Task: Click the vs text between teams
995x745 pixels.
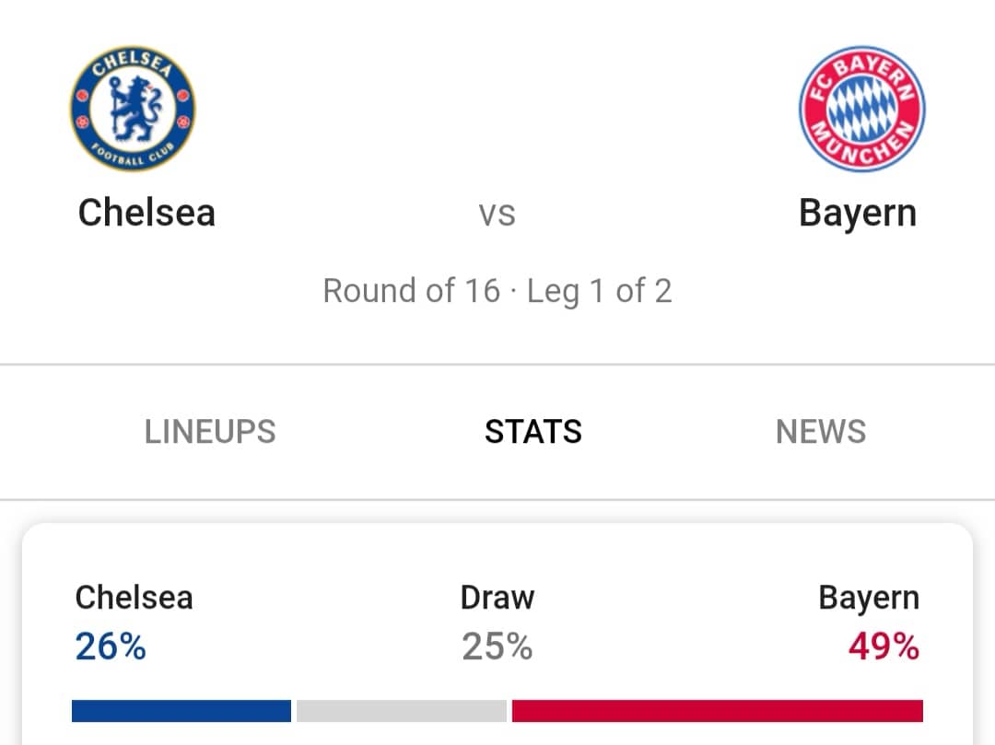Action: tap(497, 215)
